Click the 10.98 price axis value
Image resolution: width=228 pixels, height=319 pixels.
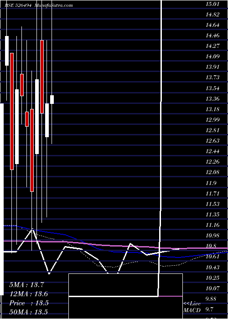click(x=212, y=236)
